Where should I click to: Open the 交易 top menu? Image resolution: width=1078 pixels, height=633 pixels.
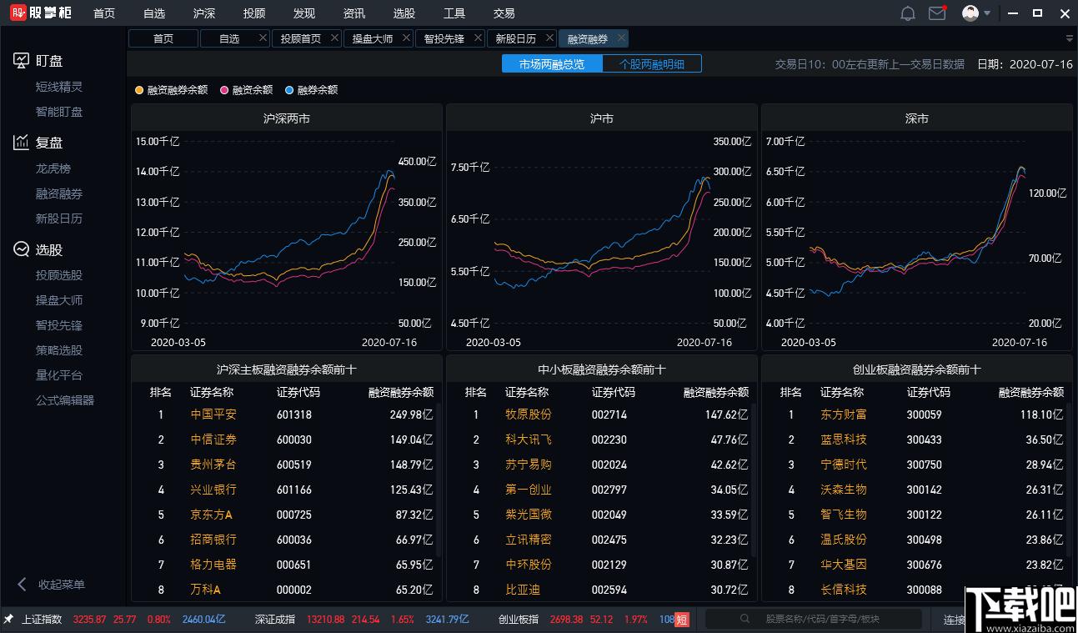click(x=504, y=13)
